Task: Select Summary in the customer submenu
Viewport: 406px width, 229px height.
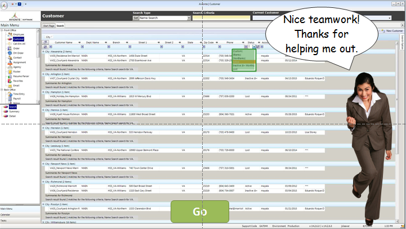Action: click(x=14, y=111)
